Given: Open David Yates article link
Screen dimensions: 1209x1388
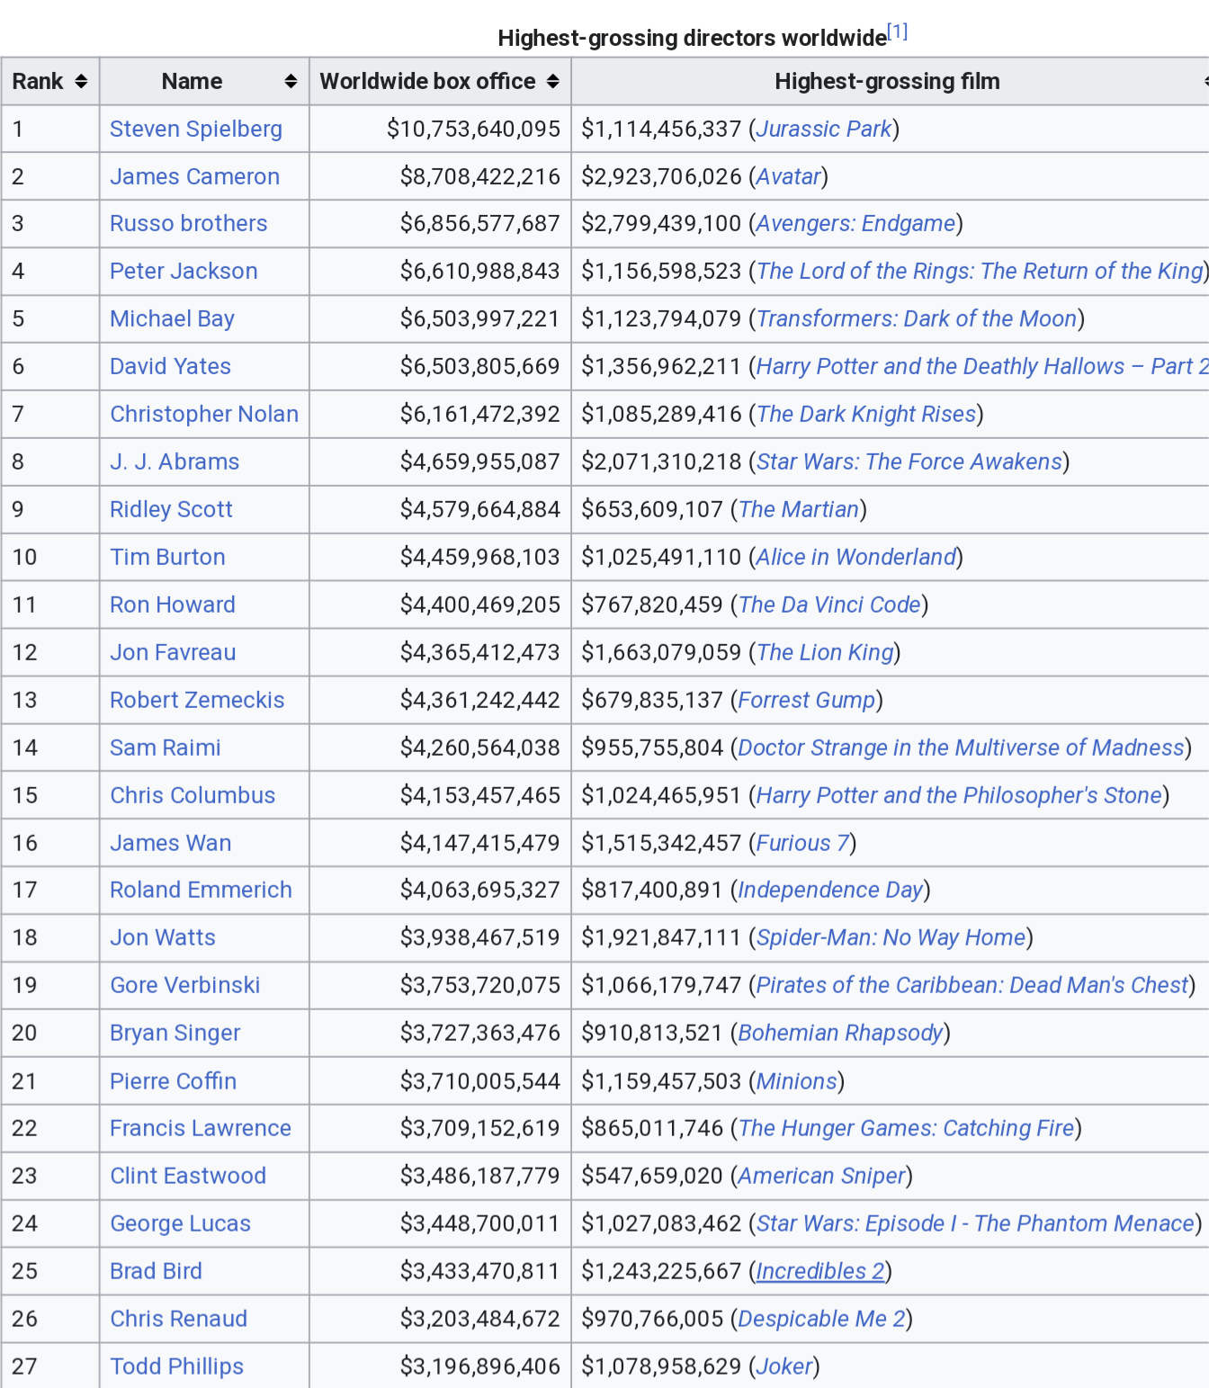Looking at the screenshot, I should (x=170, y=367).
